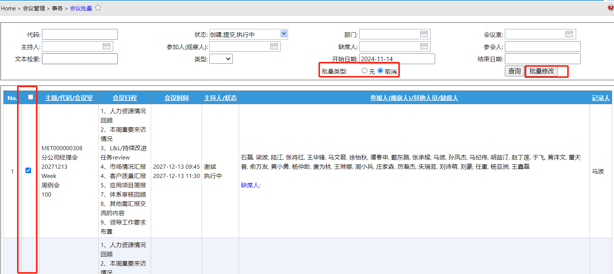Open the picker icon in 会议室 field
Image resolution: width=614 pixels, height=274 pixels.
pyautogui.click(x=569, y=34)
